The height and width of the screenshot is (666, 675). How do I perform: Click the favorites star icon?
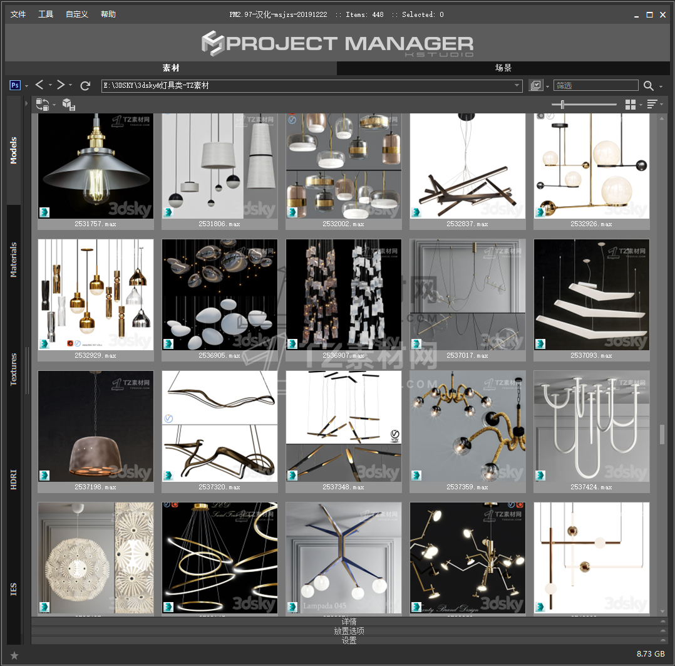tap(14, 655)
